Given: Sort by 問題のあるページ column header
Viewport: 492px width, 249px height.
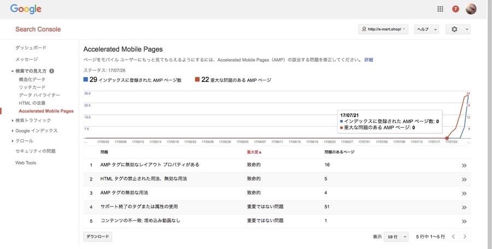Looking at the screenshot, I should 339,152.
